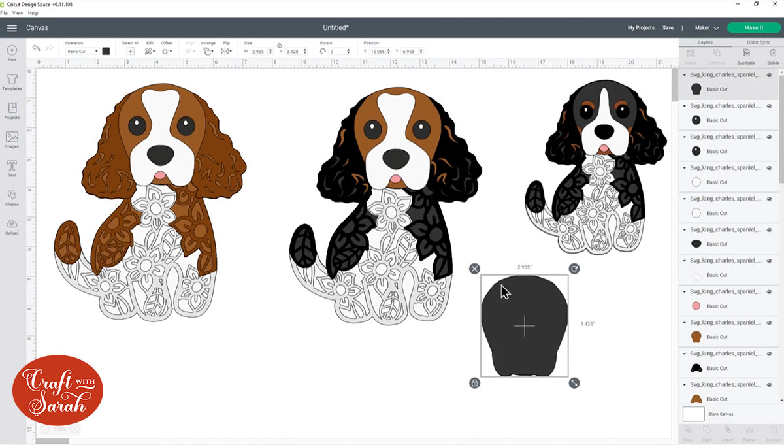Open the Arrange dropdown
Screen dimensions: 784x445
point(208,51)
